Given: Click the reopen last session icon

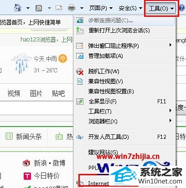Looking at the screenshot, I should 80,30.
